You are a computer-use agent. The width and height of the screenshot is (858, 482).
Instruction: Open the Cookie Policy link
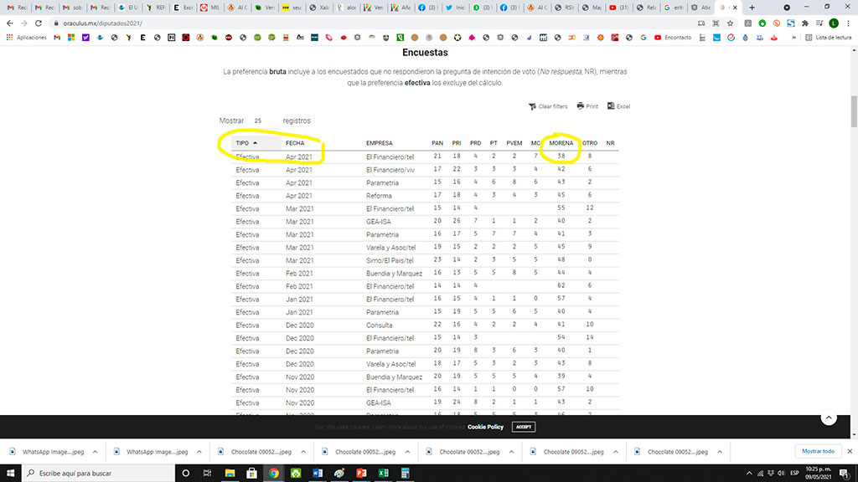click(485, 427)
